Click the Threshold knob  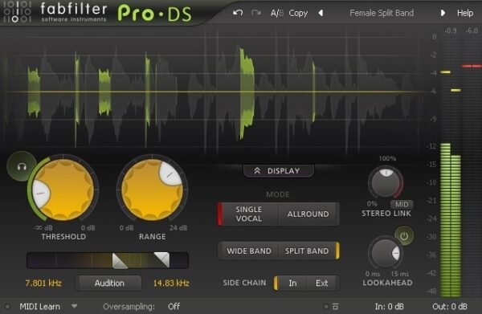pos(63,190)
